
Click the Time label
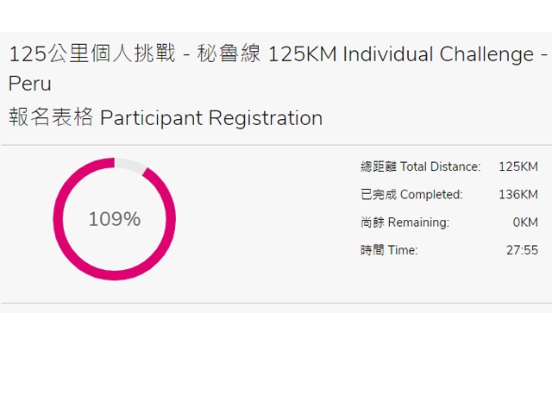pos(403,250)
